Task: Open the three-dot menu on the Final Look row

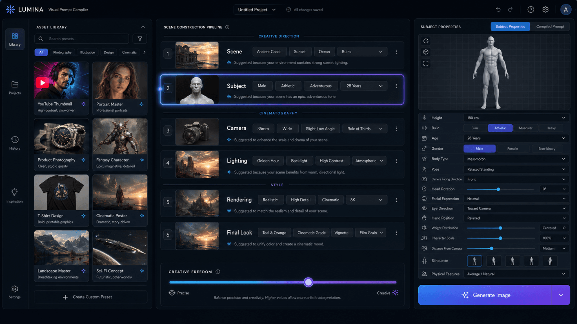Action: 397,233
